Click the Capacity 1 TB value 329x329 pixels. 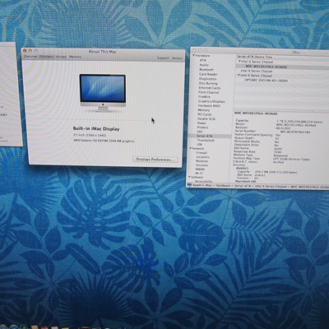(299, 122)
